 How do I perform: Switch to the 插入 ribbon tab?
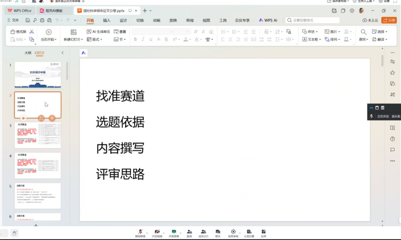[107, 21]
